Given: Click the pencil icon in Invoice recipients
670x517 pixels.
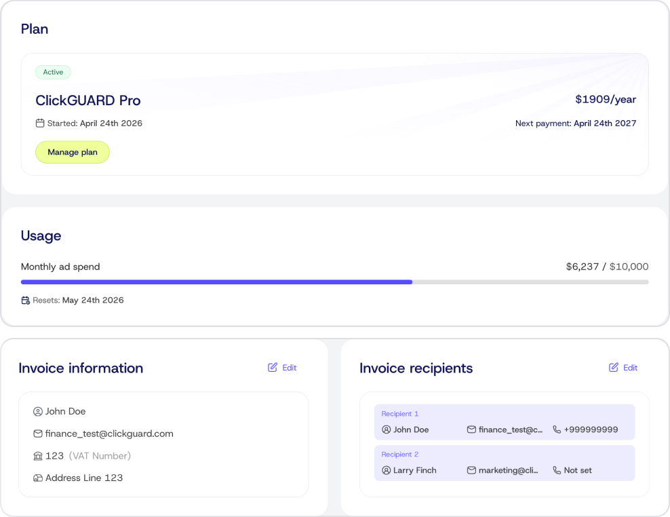Looking at the screenshot, I should click(x=613, y=367).
